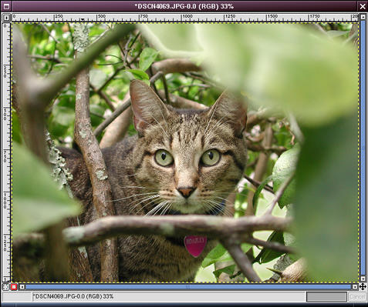368x307 pixels.
Task: Click the horizontal ruler near 1000 mark
Action: click(x=187, y=17)
